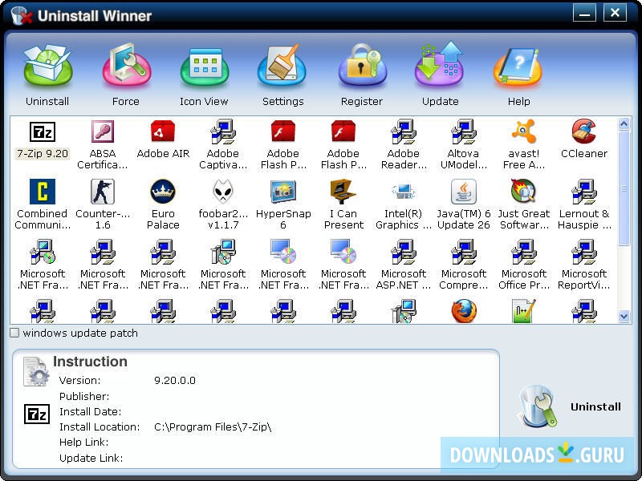Select foobar2000 v1.1.7 in the list
This screenshot has width=642, height=481.
pyautogui.click(x=223, y=200)
